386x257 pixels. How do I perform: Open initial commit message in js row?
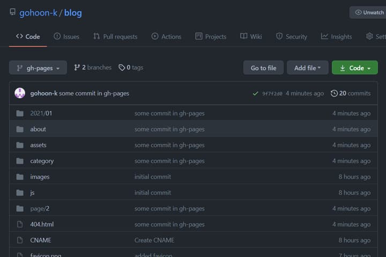pyautogui.click(x=153, y=193)
